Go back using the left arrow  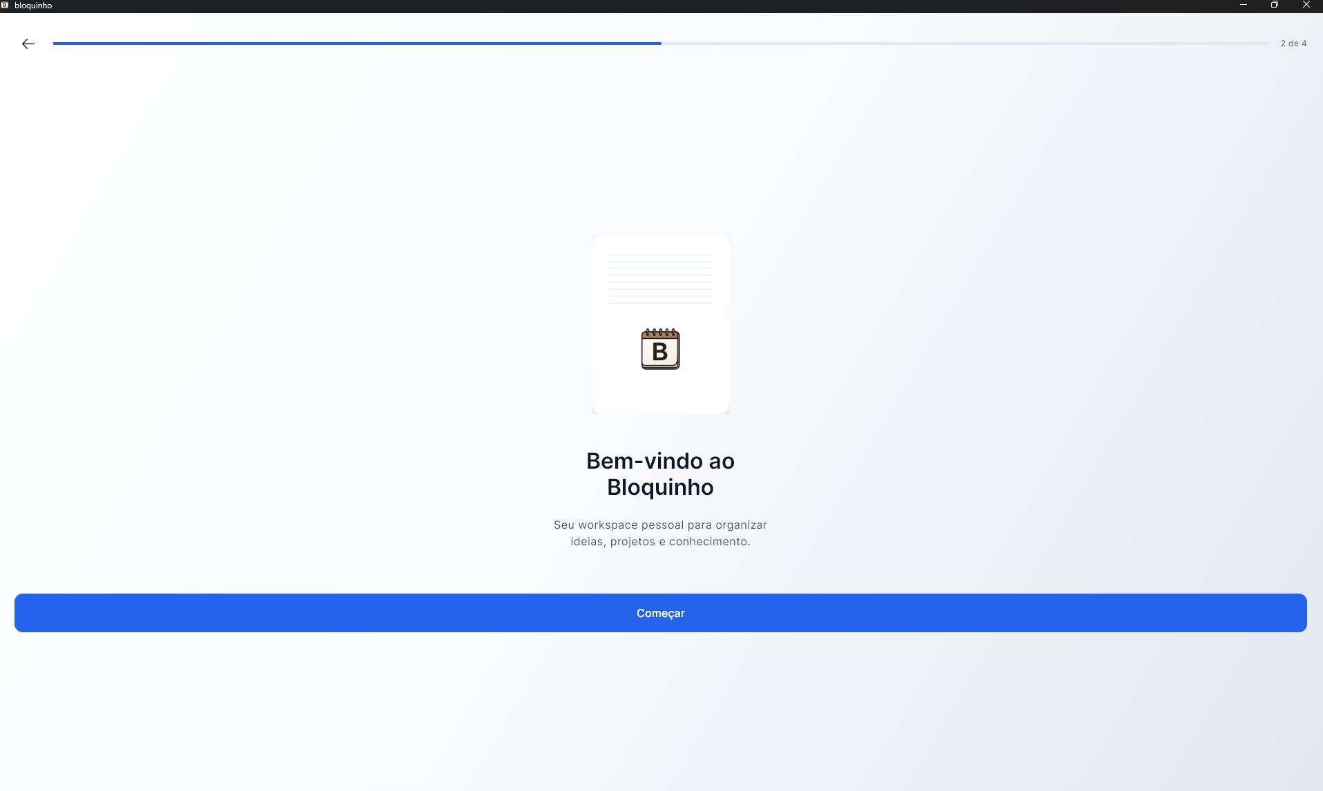28,43
